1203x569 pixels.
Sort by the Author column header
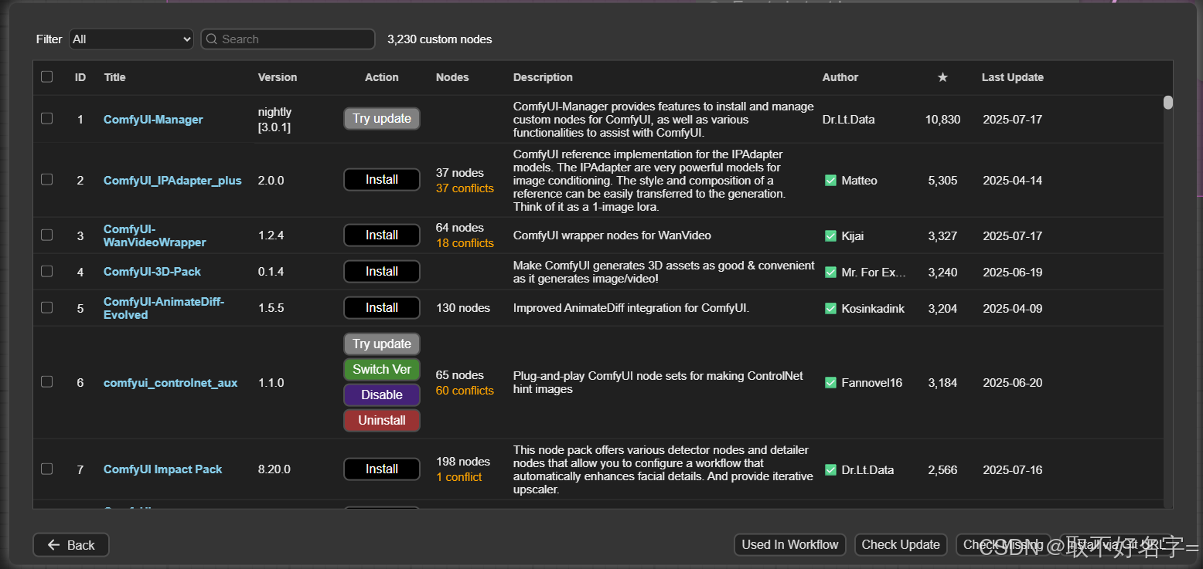click(840, 77)
